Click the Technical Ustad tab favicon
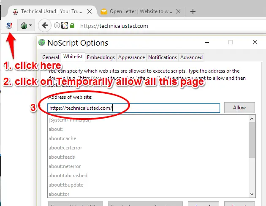The height and width of the screenshot is (206, 266). coord(15,12)
